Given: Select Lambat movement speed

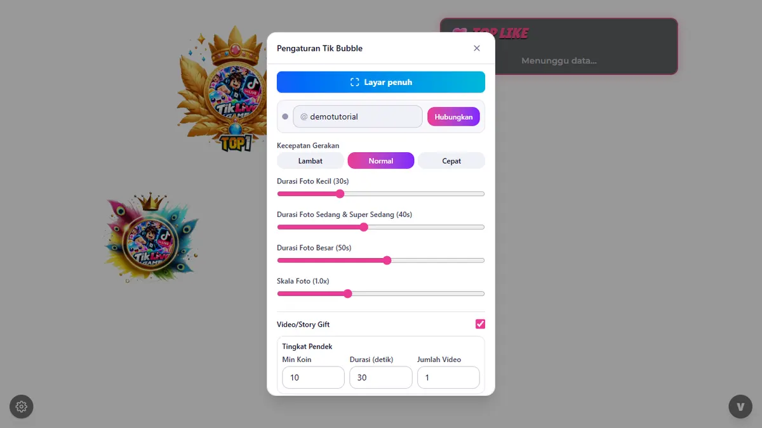Looking at the screenshot, I should 311,161.
